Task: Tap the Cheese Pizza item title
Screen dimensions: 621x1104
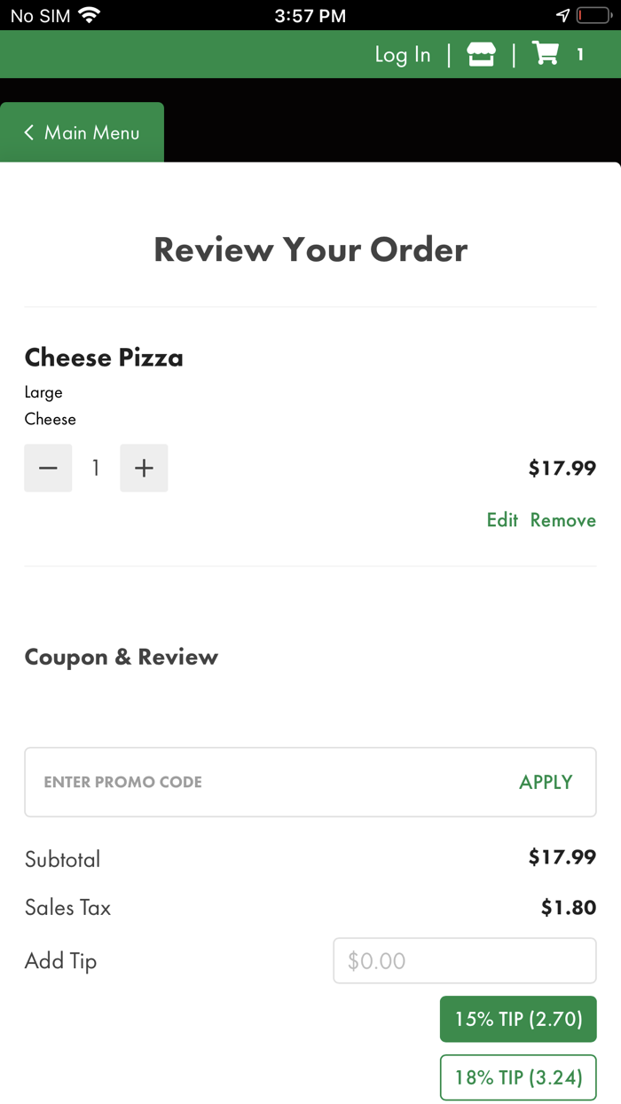Action: 104,358
